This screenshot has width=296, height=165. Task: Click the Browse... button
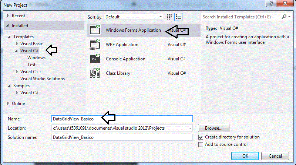pyautogui.click(x=213, y=128)
